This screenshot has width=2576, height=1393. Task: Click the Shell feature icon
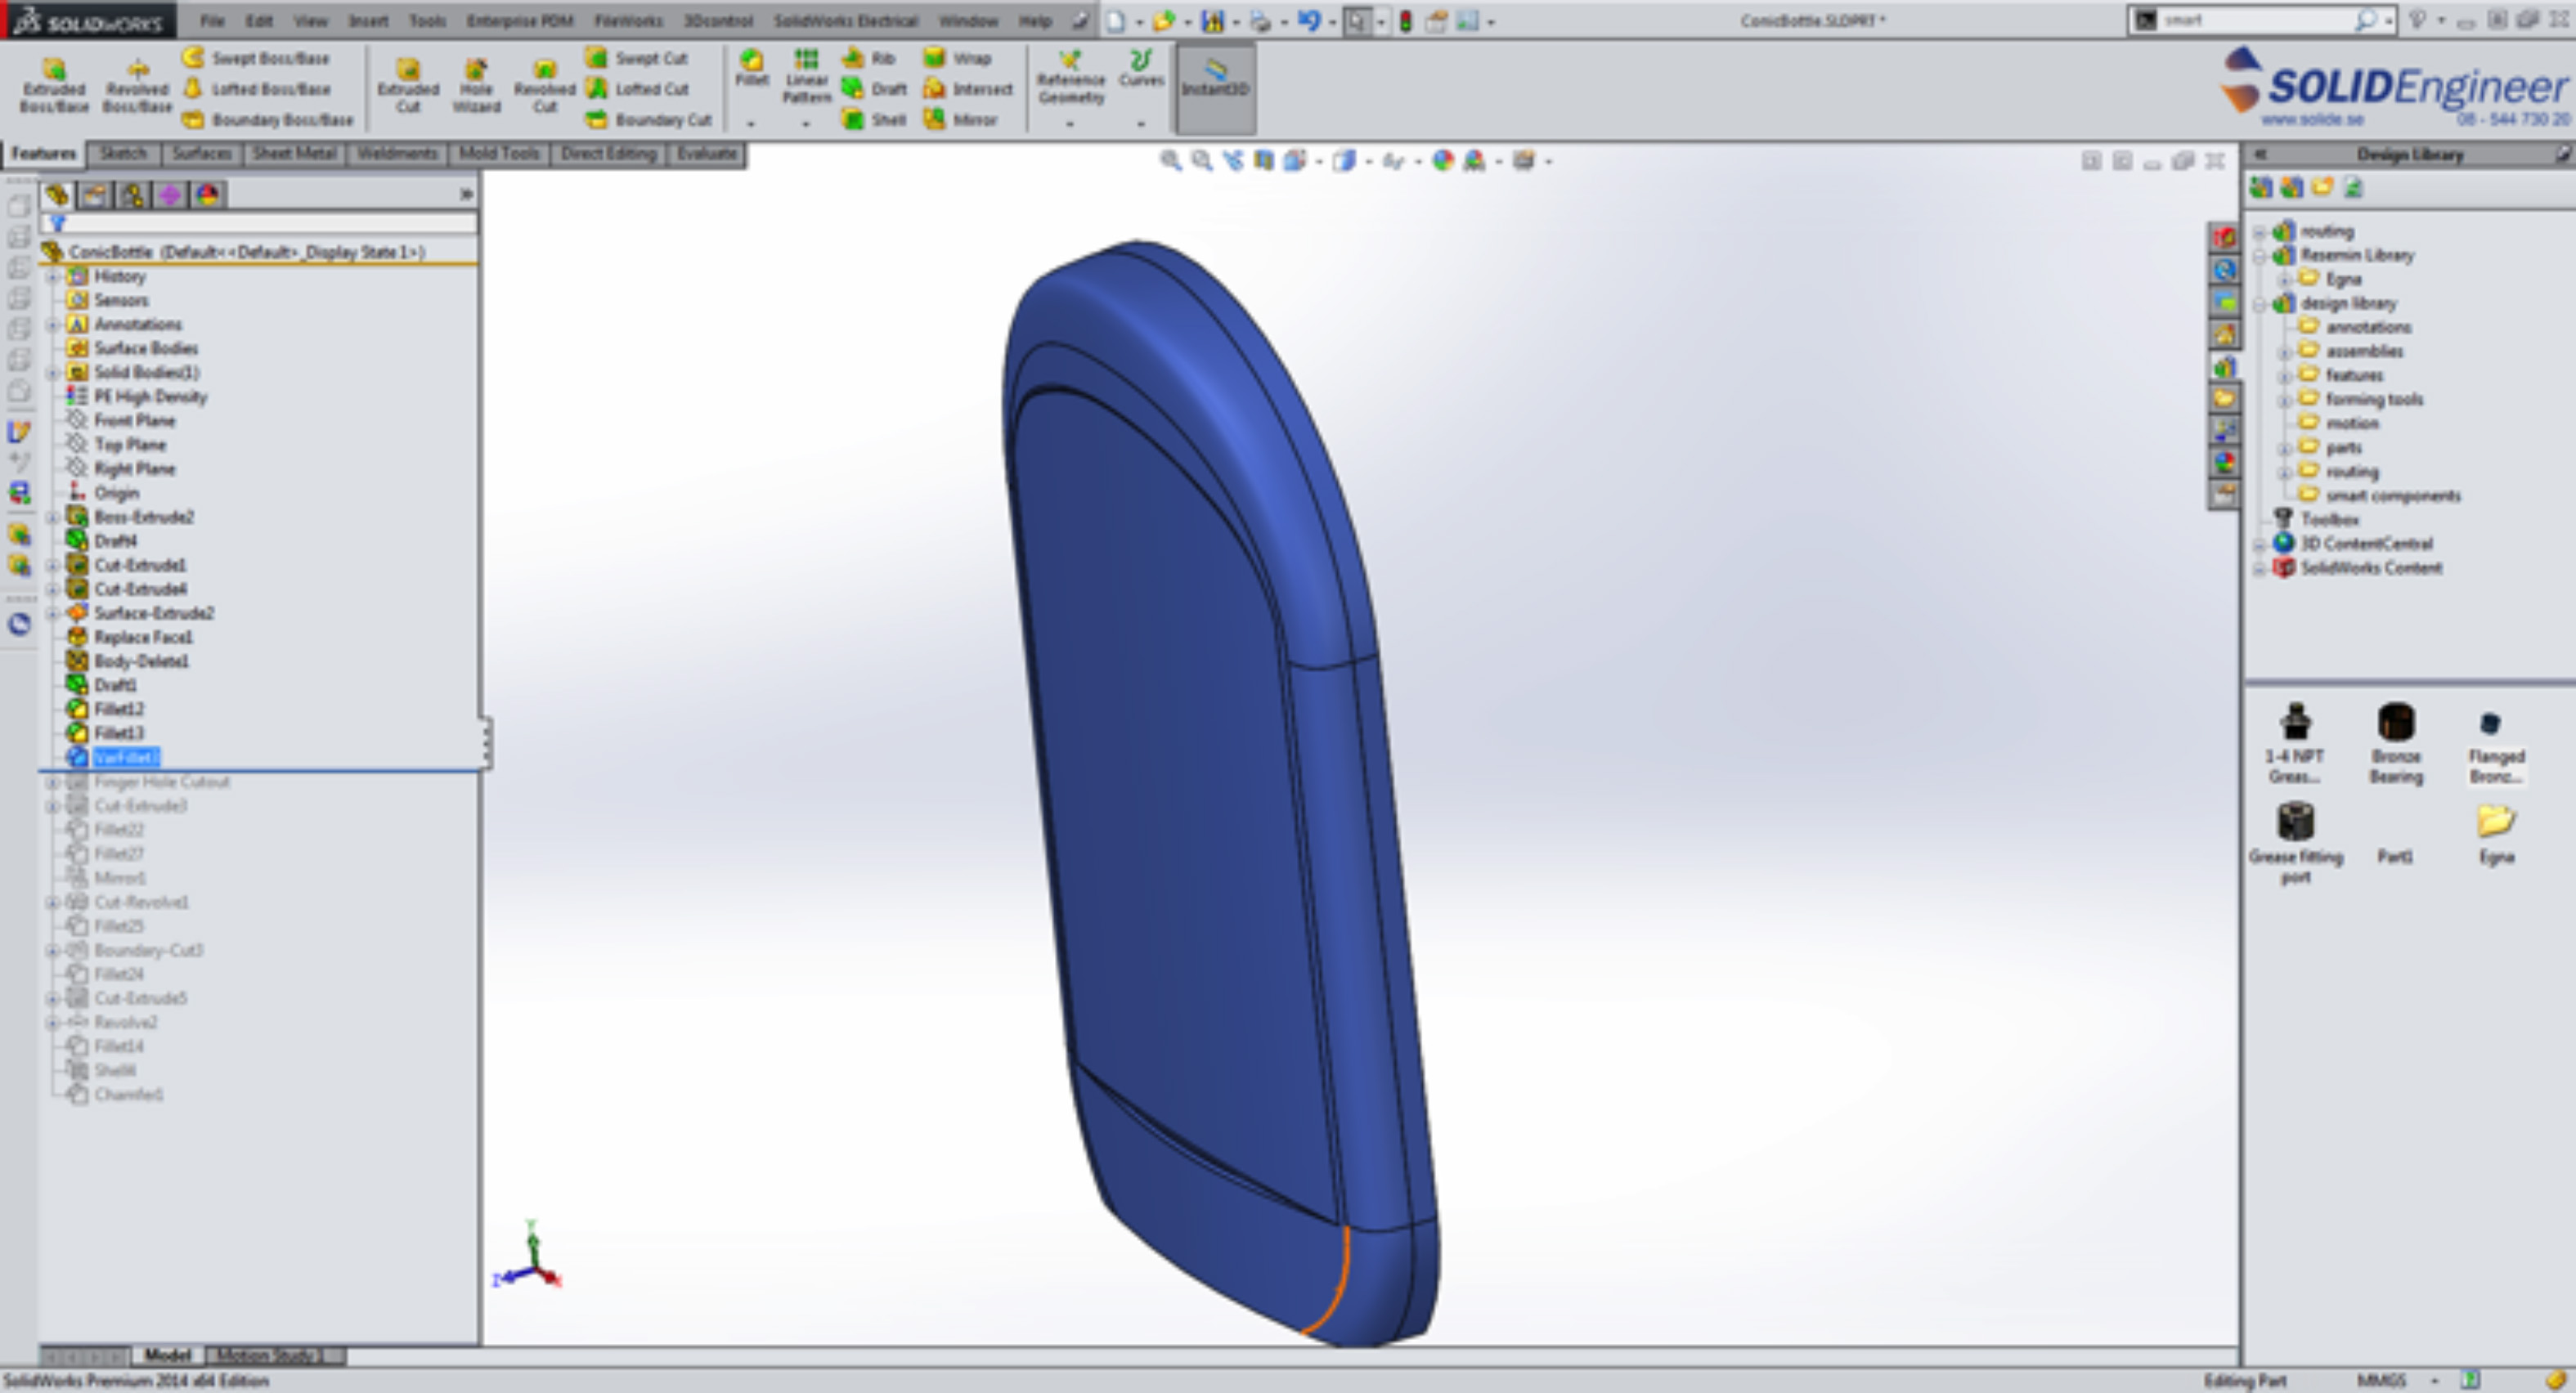(x=853, y=120)
